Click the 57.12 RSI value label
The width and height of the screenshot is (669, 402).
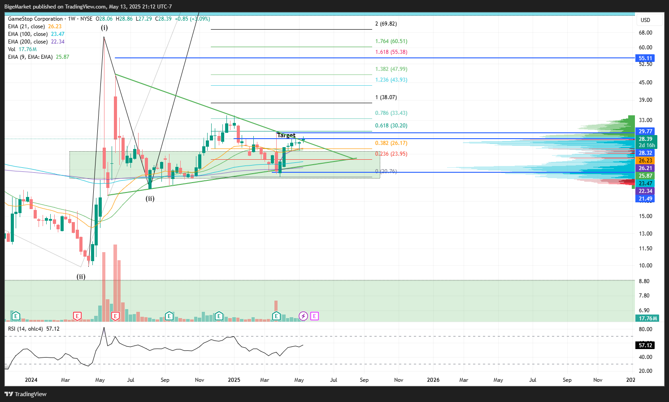coord(645,345)
